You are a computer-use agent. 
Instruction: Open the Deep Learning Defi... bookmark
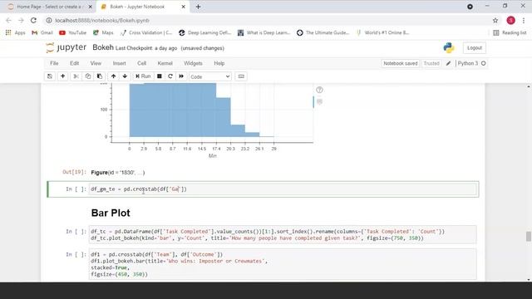coord(205,32)
